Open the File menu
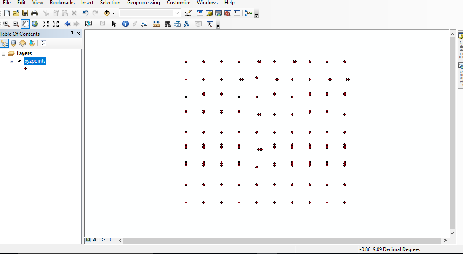 7,3
